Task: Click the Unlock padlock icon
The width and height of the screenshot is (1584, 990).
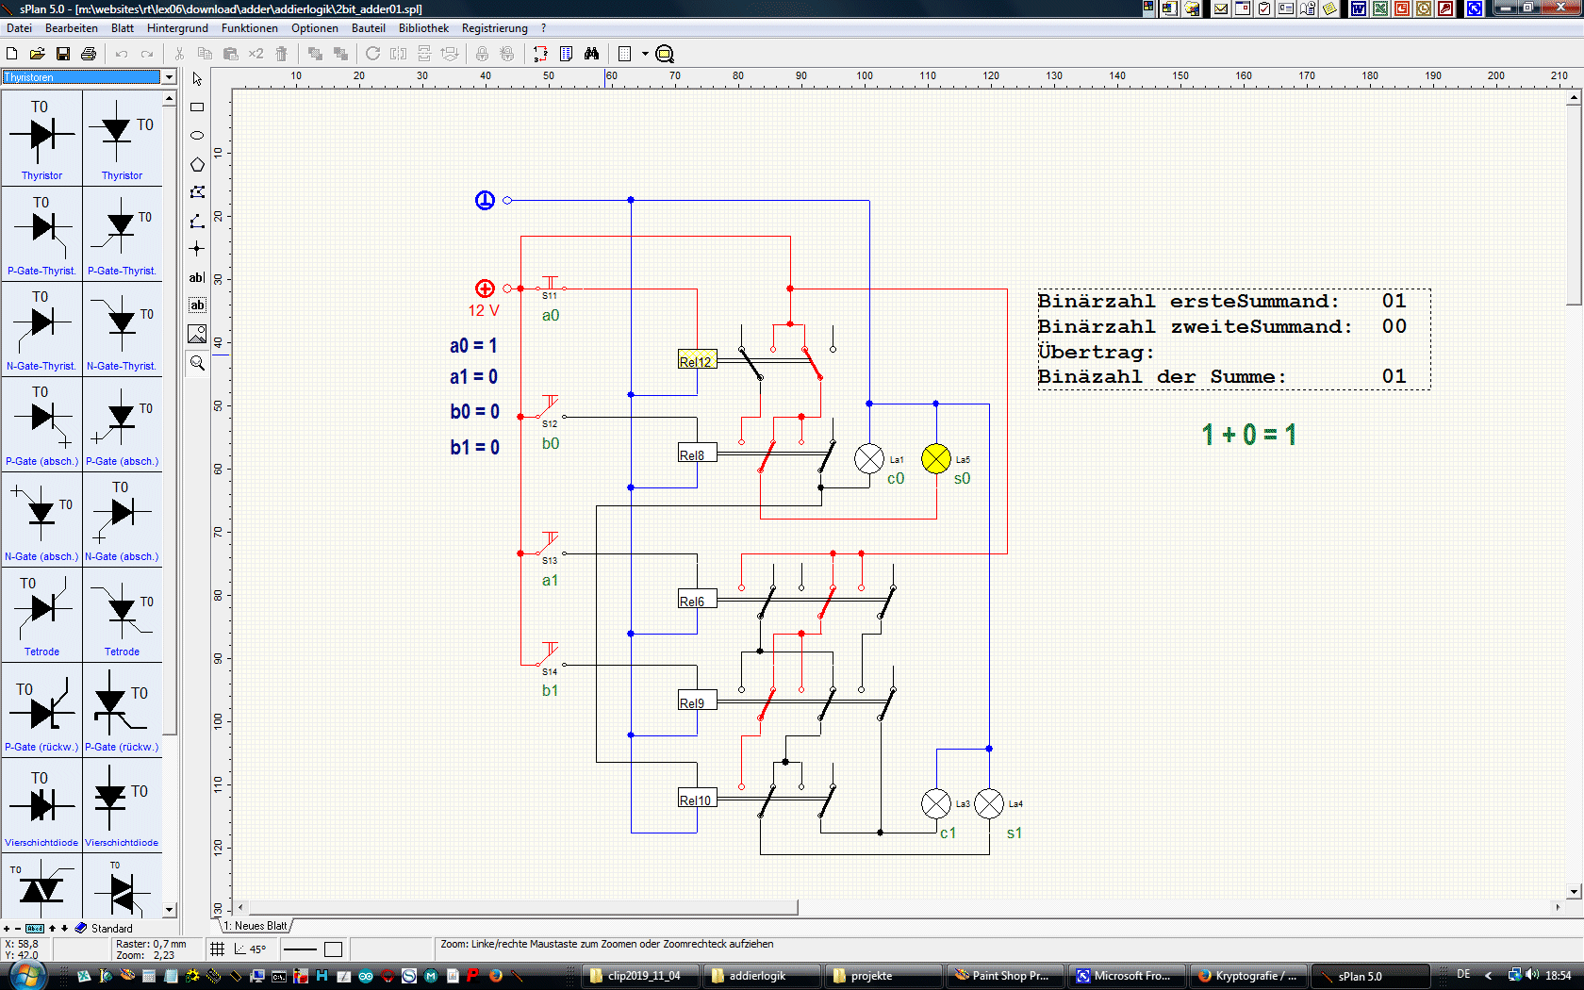Action: tap(507, 54)
